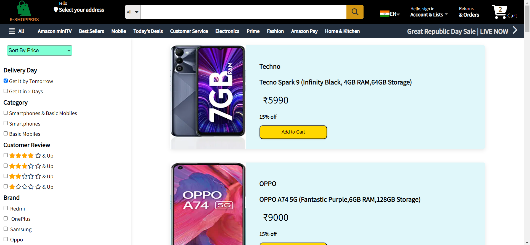Open the shopping cart icon

499,12
